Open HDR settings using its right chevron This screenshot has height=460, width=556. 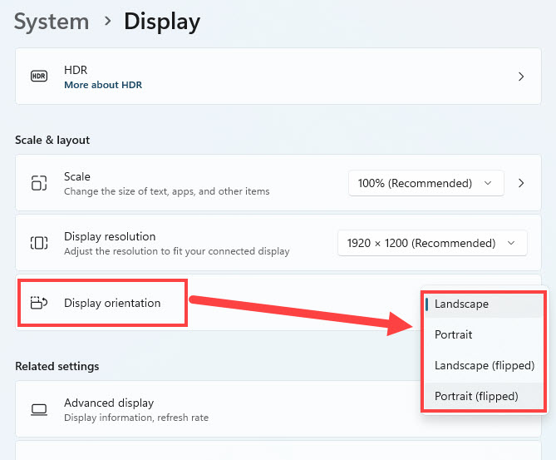[x=521, y=77]
